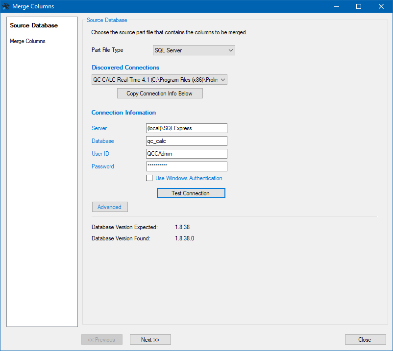Open the Advanced options
This screenshot has width=393, height=351.
tap(109, 207)
